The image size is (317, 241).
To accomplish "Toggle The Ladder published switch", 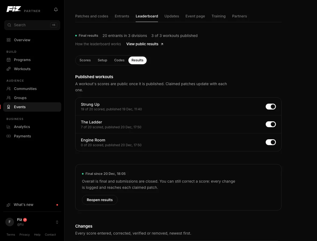I will coord(271,124).
